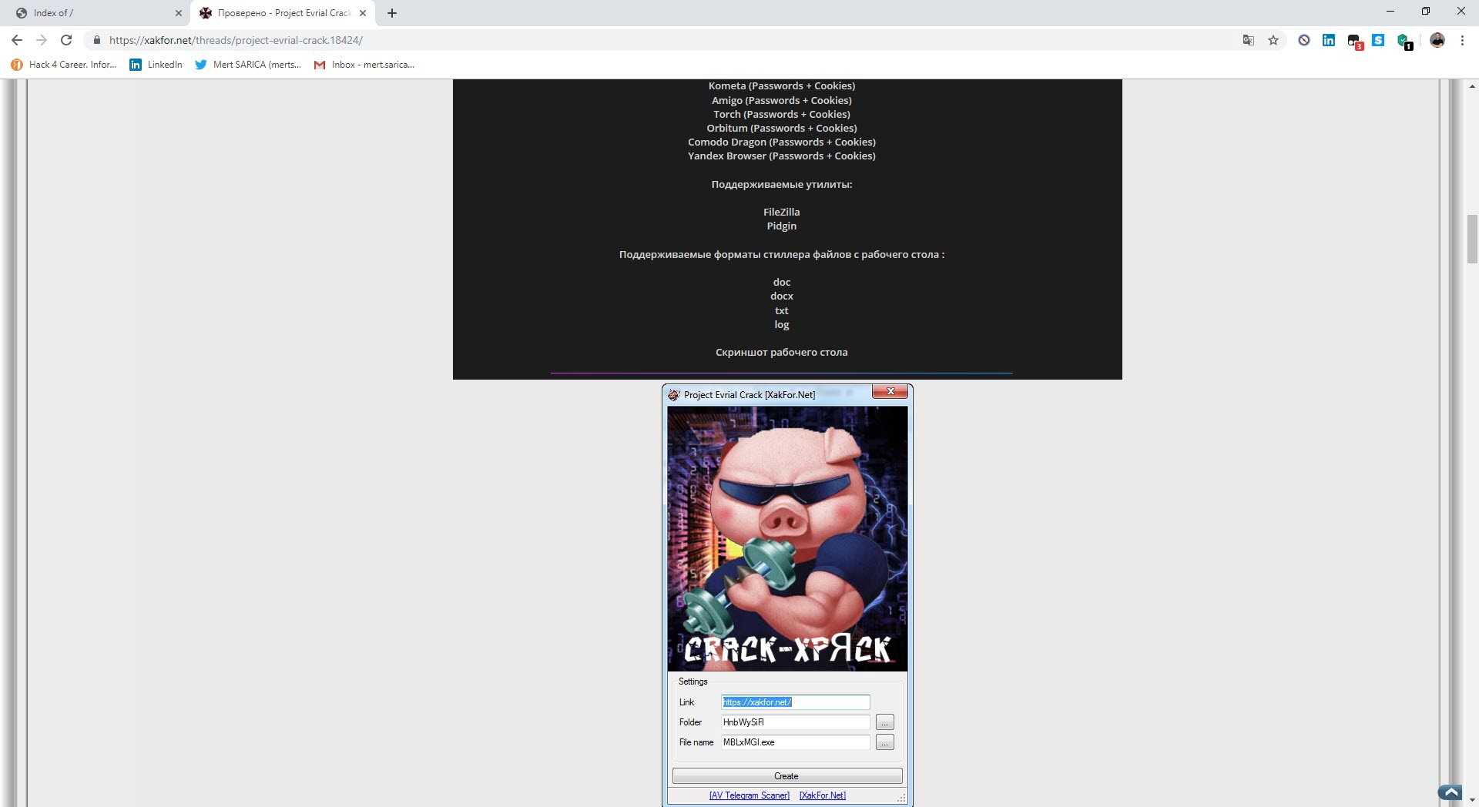This screenshot has height=807, width=1479.
Task: Close the Project Evrial Crack tab
Action: [x=363, y=13]
